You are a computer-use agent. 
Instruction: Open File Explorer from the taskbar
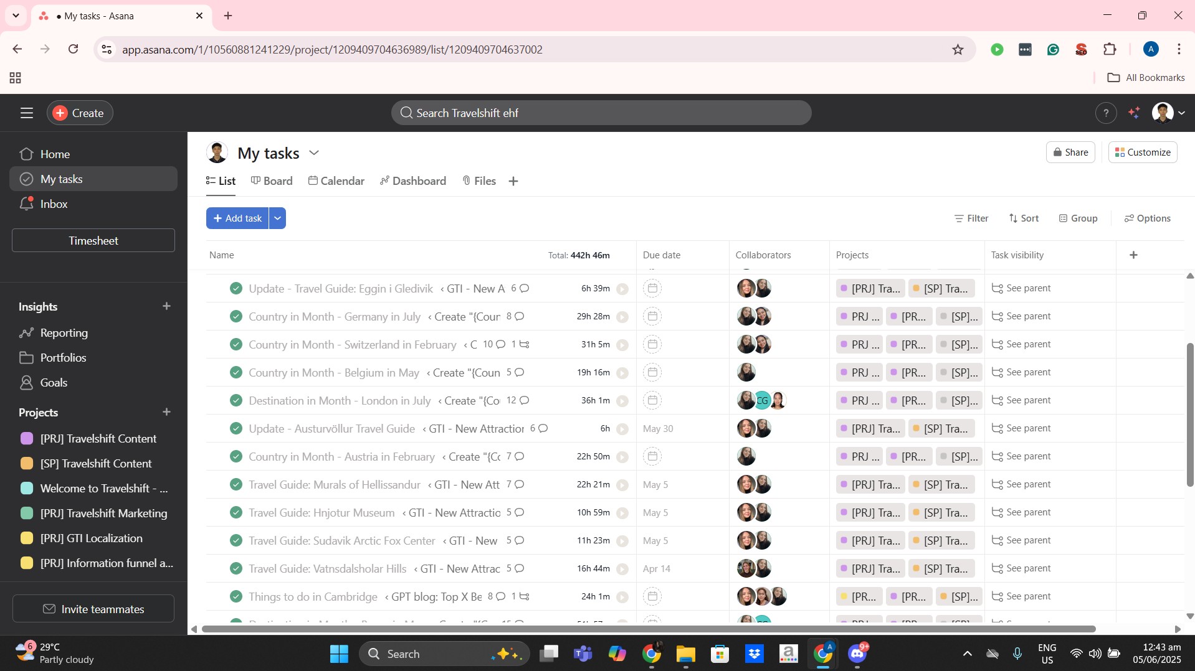click(685, 654)
